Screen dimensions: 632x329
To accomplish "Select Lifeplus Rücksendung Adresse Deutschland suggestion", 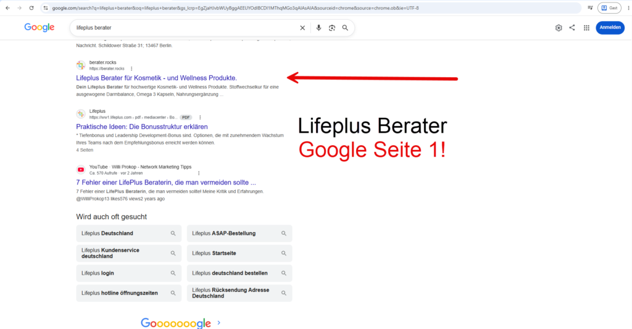I will point(239,293).
